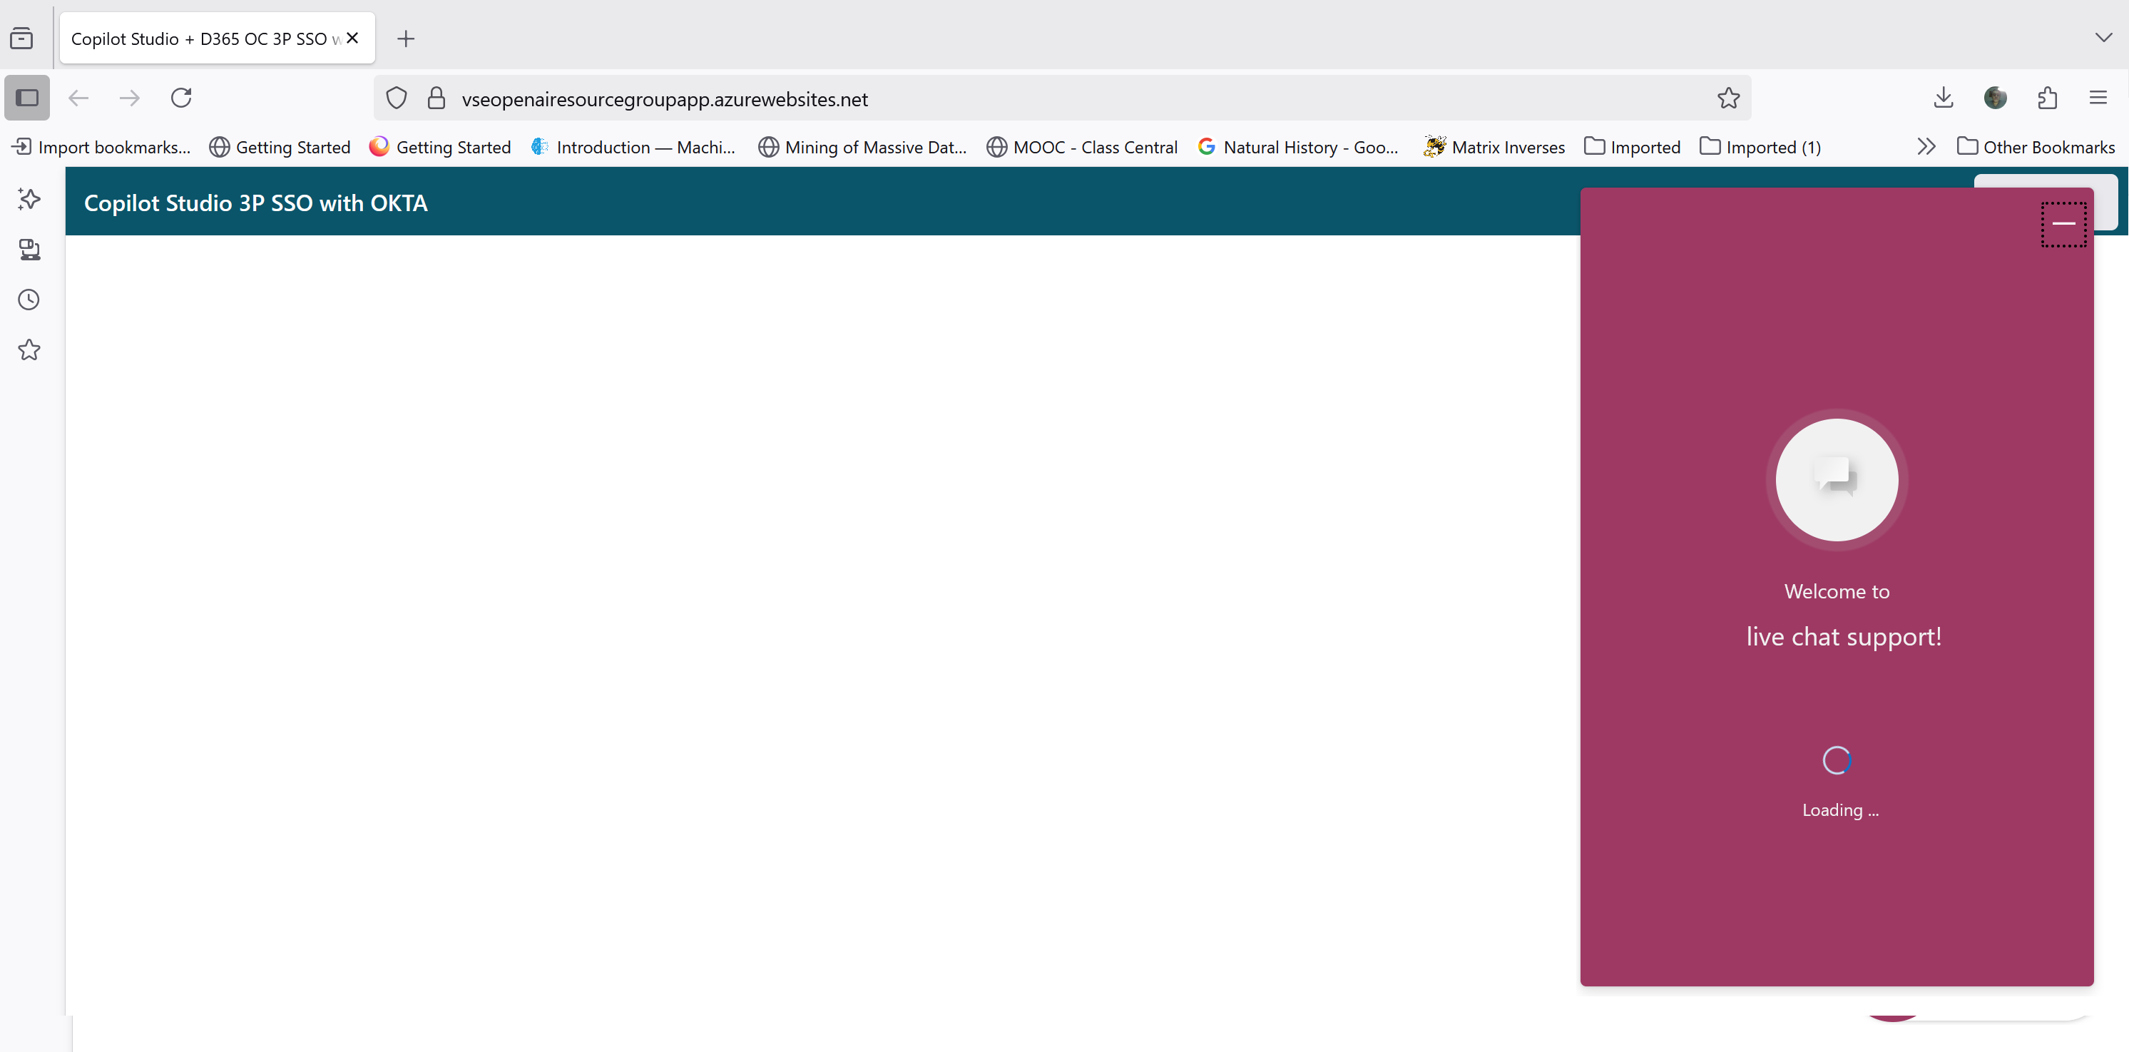This screenshot has width=2129, height=1052.
Task: Minimize the live chat widget
Action: click(2063, 224)
